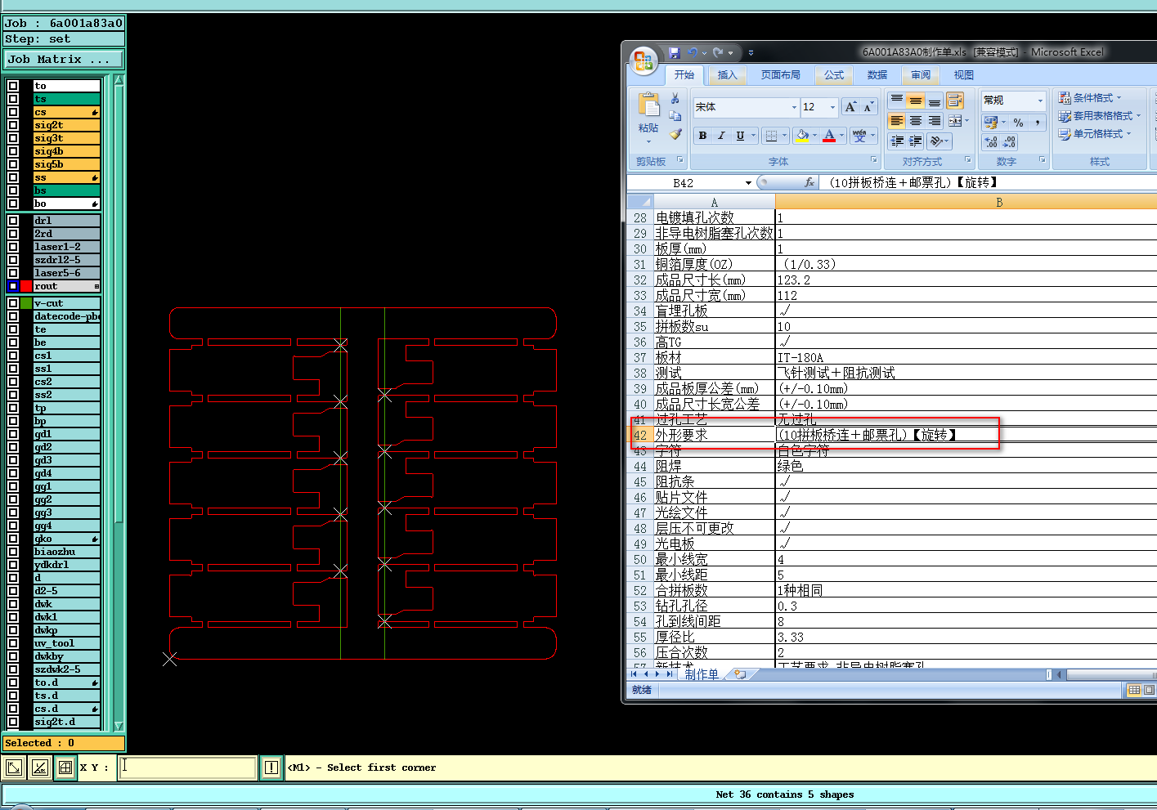1157x810 pixels.
Task: Click the Redo icon in Excel
Action: [718, 52]
